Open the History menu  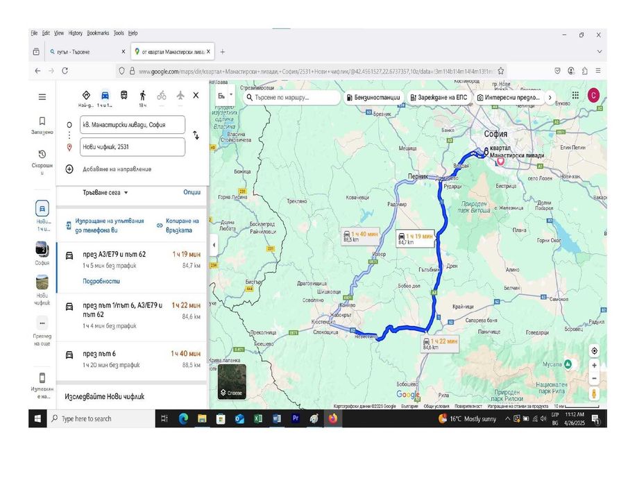coord(76,33)
